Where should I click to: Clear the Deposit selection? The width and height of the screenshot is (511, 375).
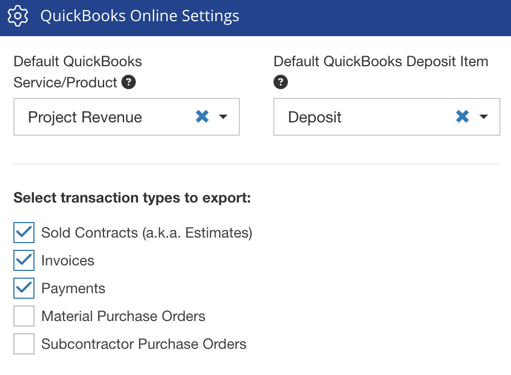tap(462, 116)
